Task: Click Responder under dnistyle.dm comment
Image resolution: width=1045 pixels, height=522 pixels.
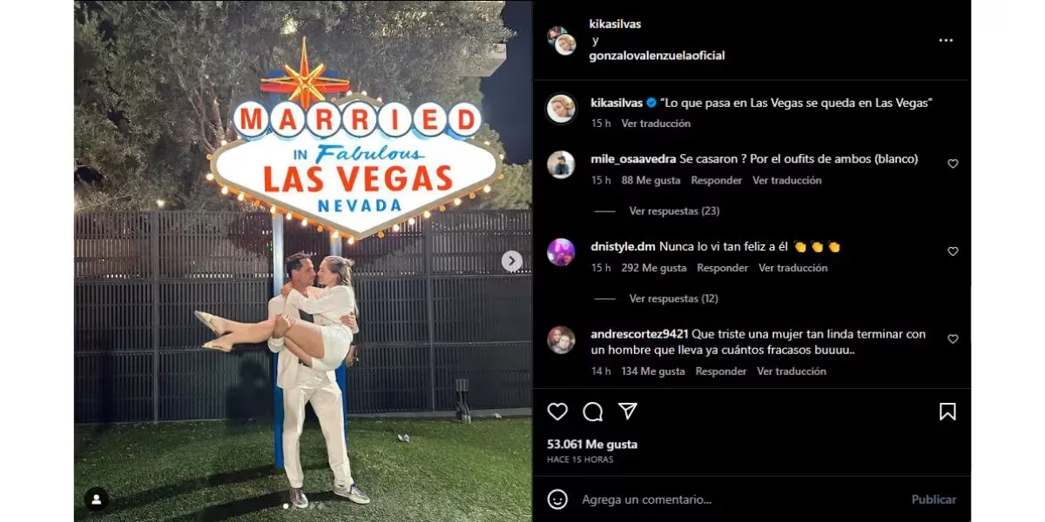Action: 723,268
